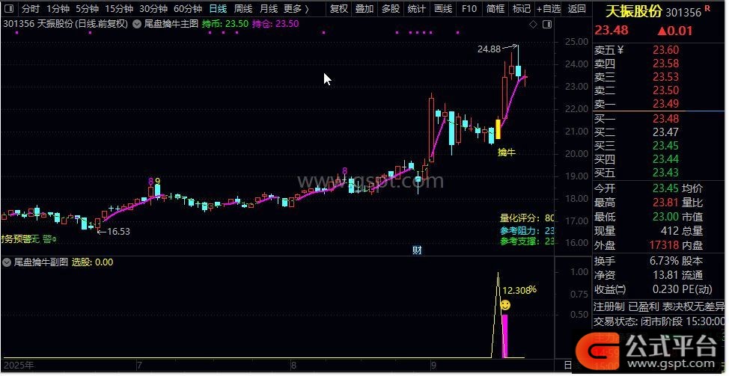Click the yellow 擒牛 signal candle
The height and width of the screenshot is (376, 729).
[x=498, y=129]
